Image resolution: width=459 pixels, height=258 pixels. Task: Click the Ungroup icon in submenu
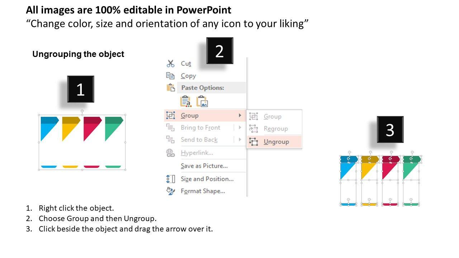pyautogui.click(x=254, y=142)
